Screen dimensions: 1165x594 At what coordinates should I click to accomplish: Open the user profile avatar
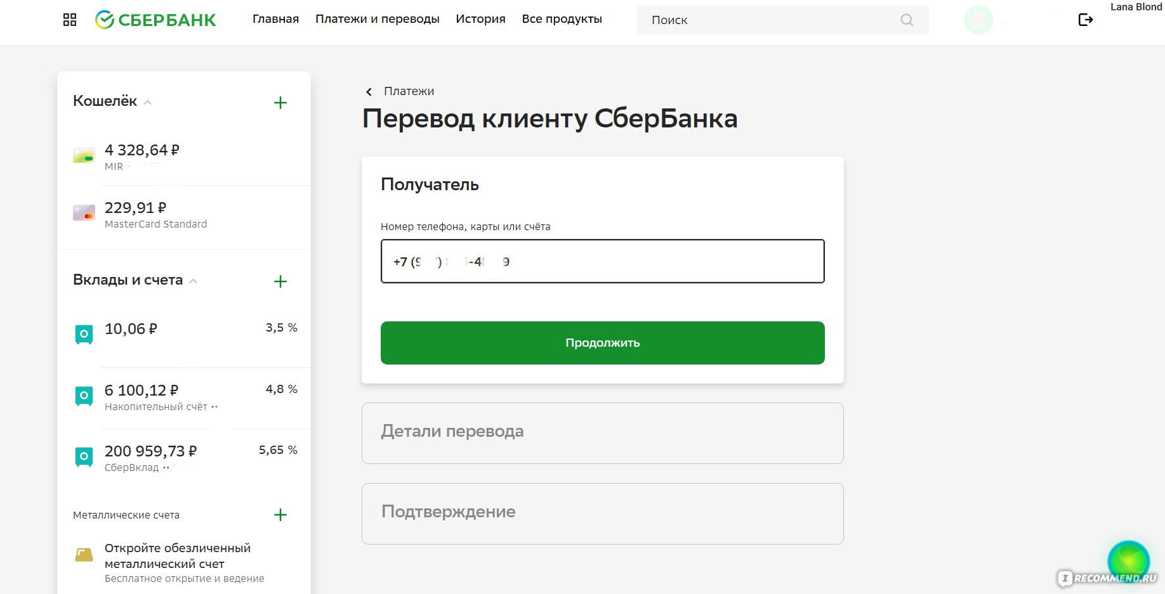coord(978,20)
